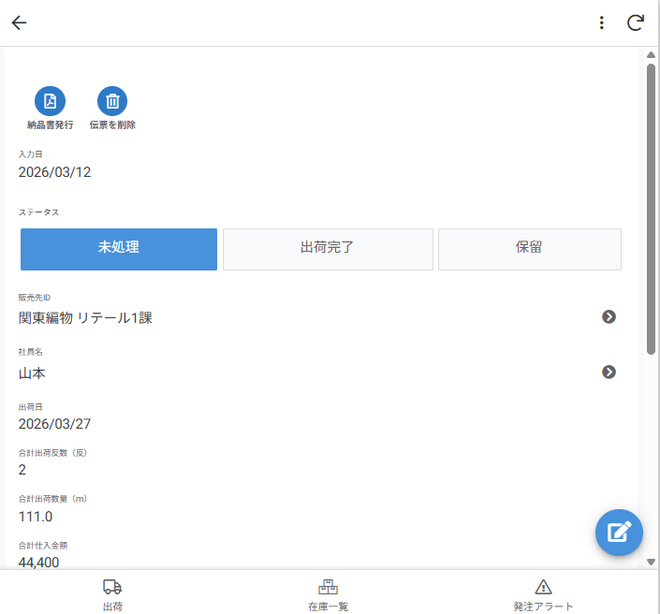Open the 発注アラート tab label
660x614 pixels.
[x=543, y=607]
